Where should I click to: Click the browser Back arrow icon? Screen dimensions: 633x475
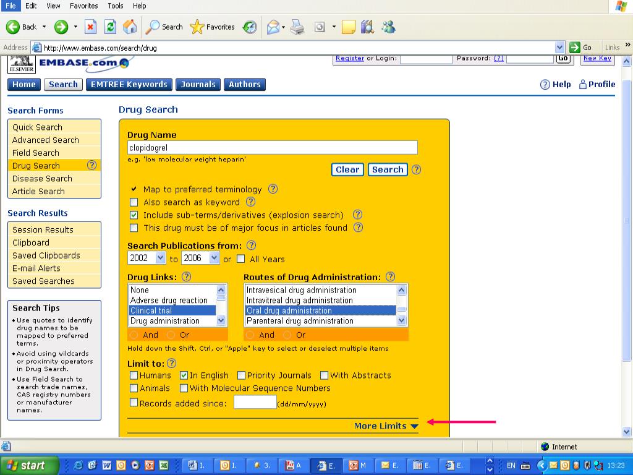point(12,27)
